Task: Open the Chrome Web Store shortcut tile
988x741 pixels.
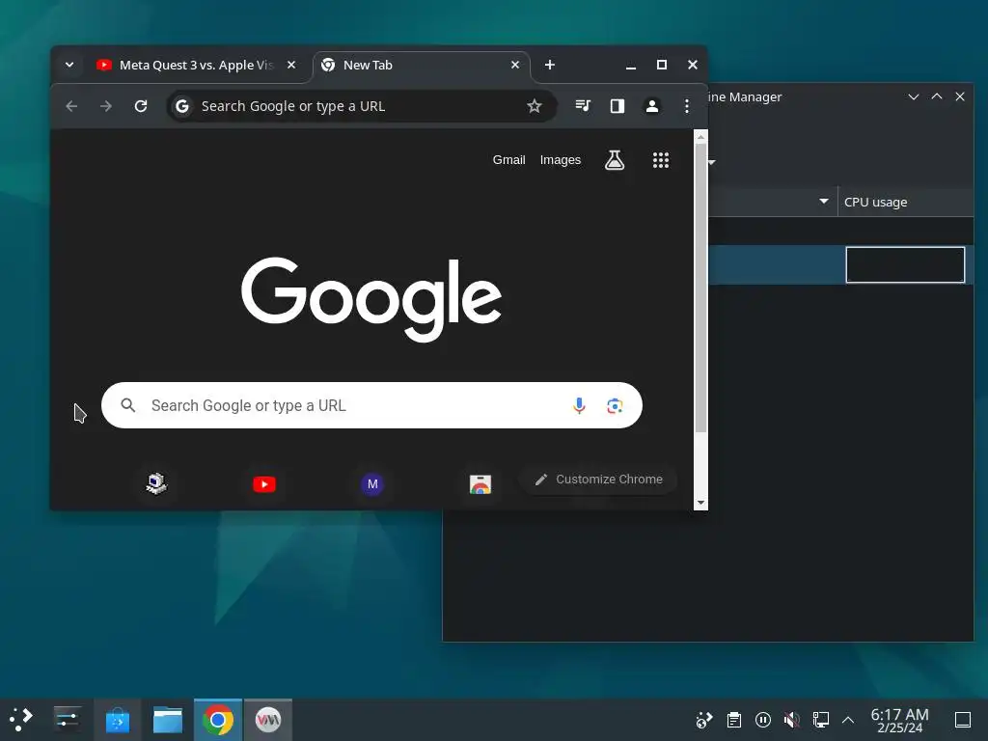Action: coord(480,484)
